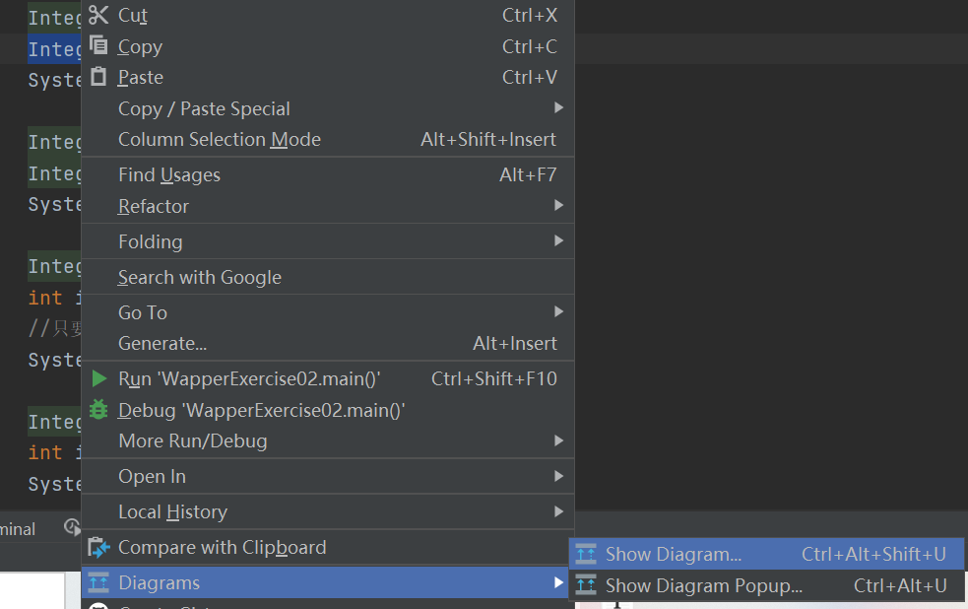
Task: Click the clipboard icon beside Paste
Action: click(x=98, y=77)
